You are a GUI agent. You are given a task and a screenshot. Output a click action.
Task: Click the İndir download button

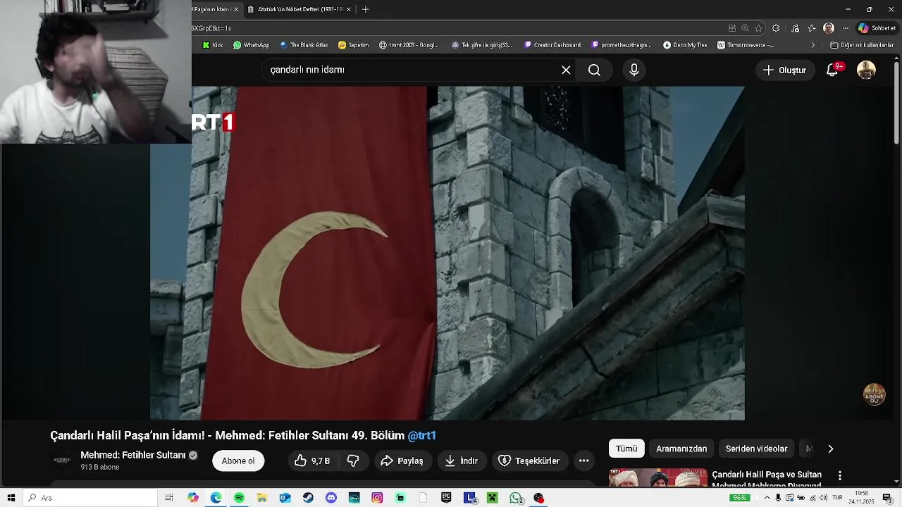462,461
